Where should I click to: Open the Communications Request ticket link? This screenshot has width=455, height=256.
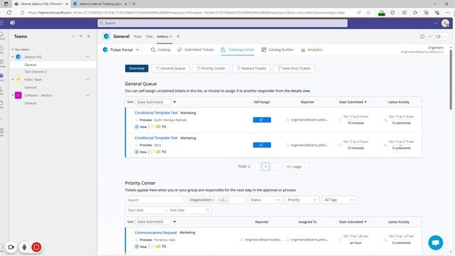pos(156,233)
